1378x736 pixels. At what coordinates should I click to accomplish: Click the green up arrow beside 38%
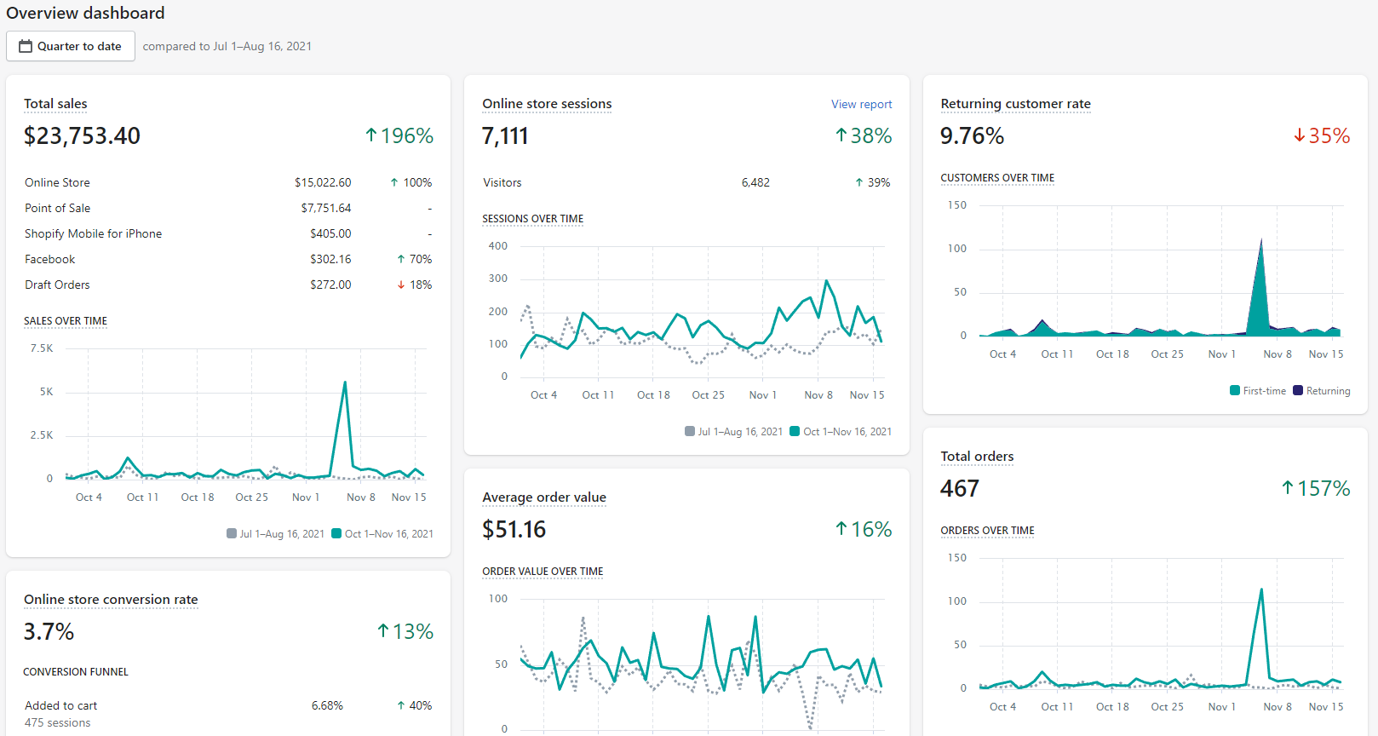click(841, 135)
